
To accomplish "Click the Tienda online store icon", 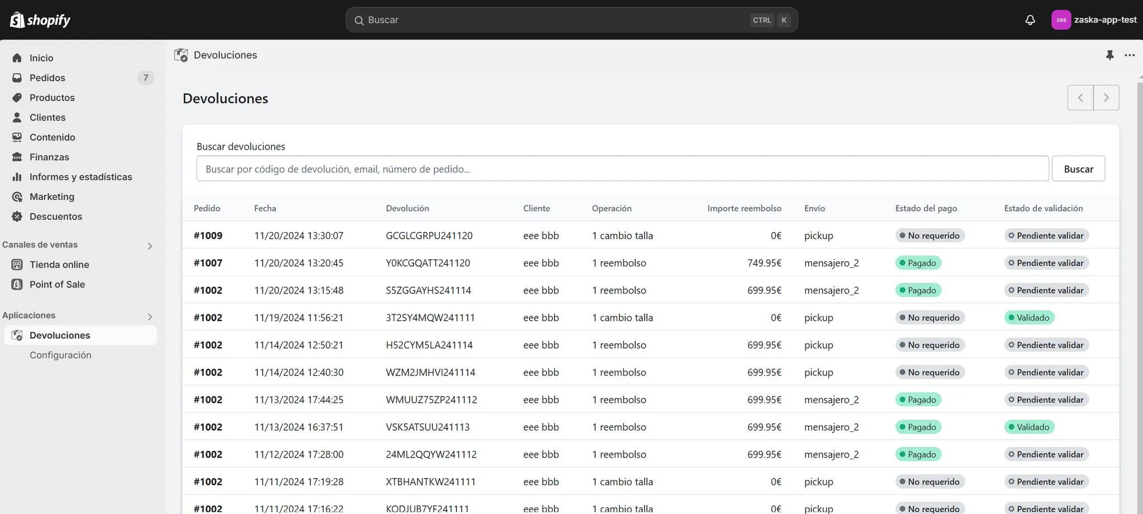I will pyautogui.click(x=17, y=265).
